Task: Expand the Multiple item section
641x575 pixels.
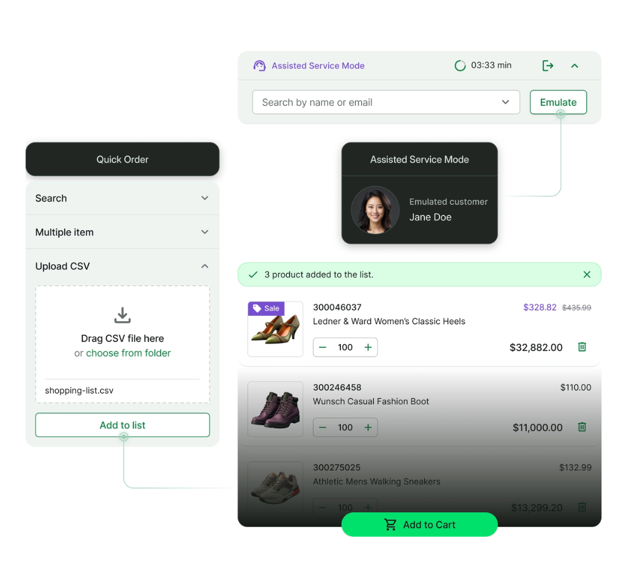Action: point(205,232)
